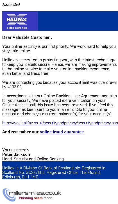Image resolution: width=118 pixels, height=204 pixels.
Task: Open the online fraud guarantee link
Action: pyautogui.click(x=62, y=132)
